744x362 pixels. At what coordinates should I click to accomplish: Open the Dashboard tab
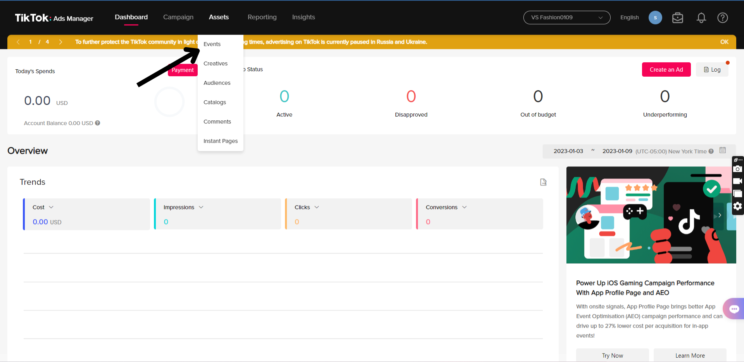(x=131, y=17)
